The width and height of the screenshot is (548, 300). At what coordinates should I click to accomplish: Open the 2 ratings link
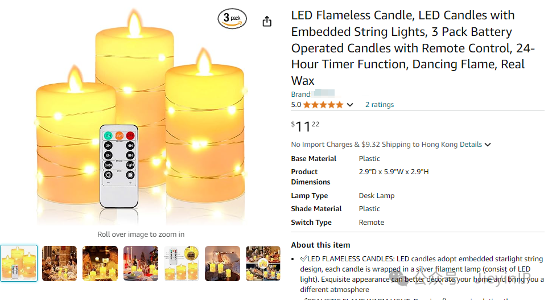pos(379,105)
